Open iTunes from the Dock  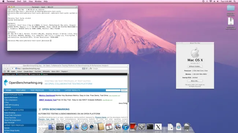pos(125,127)
